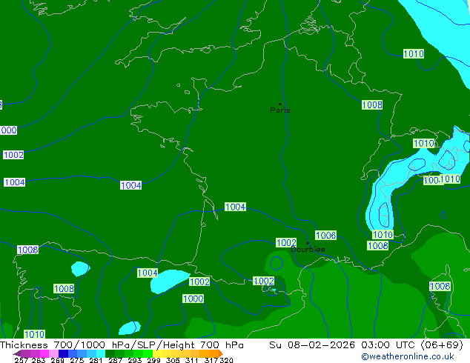The image size is (470, 363).
Task: Click the large cyan patch over the Pyrenees
Action: pyautogui.click(x=168, y=281)
